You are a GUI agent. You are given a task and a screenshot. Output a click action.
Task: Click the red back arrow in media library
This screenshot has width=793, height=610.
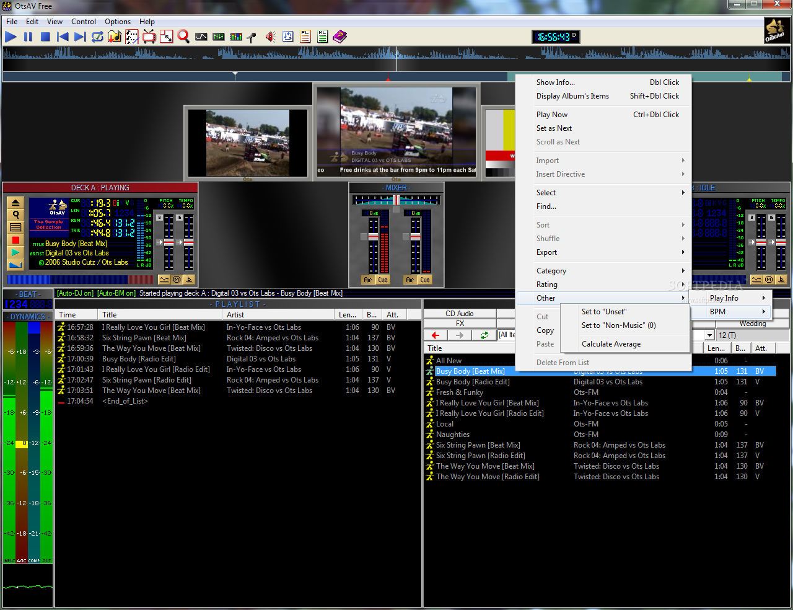pyautogui.click(x=436, y=335)
